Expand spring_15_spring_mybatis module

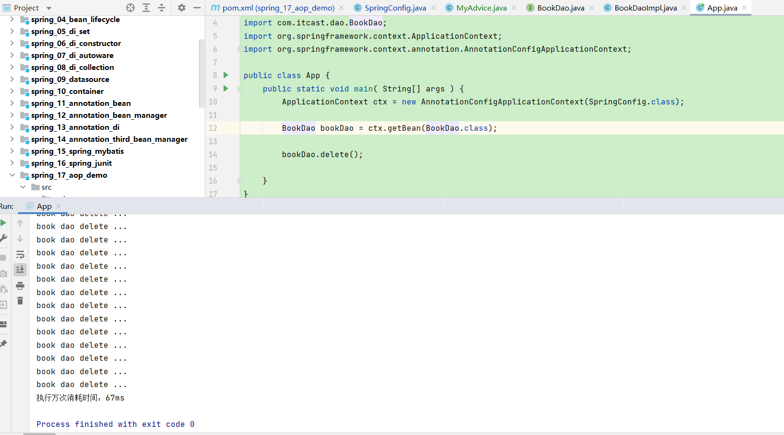[x=12, y=151]
